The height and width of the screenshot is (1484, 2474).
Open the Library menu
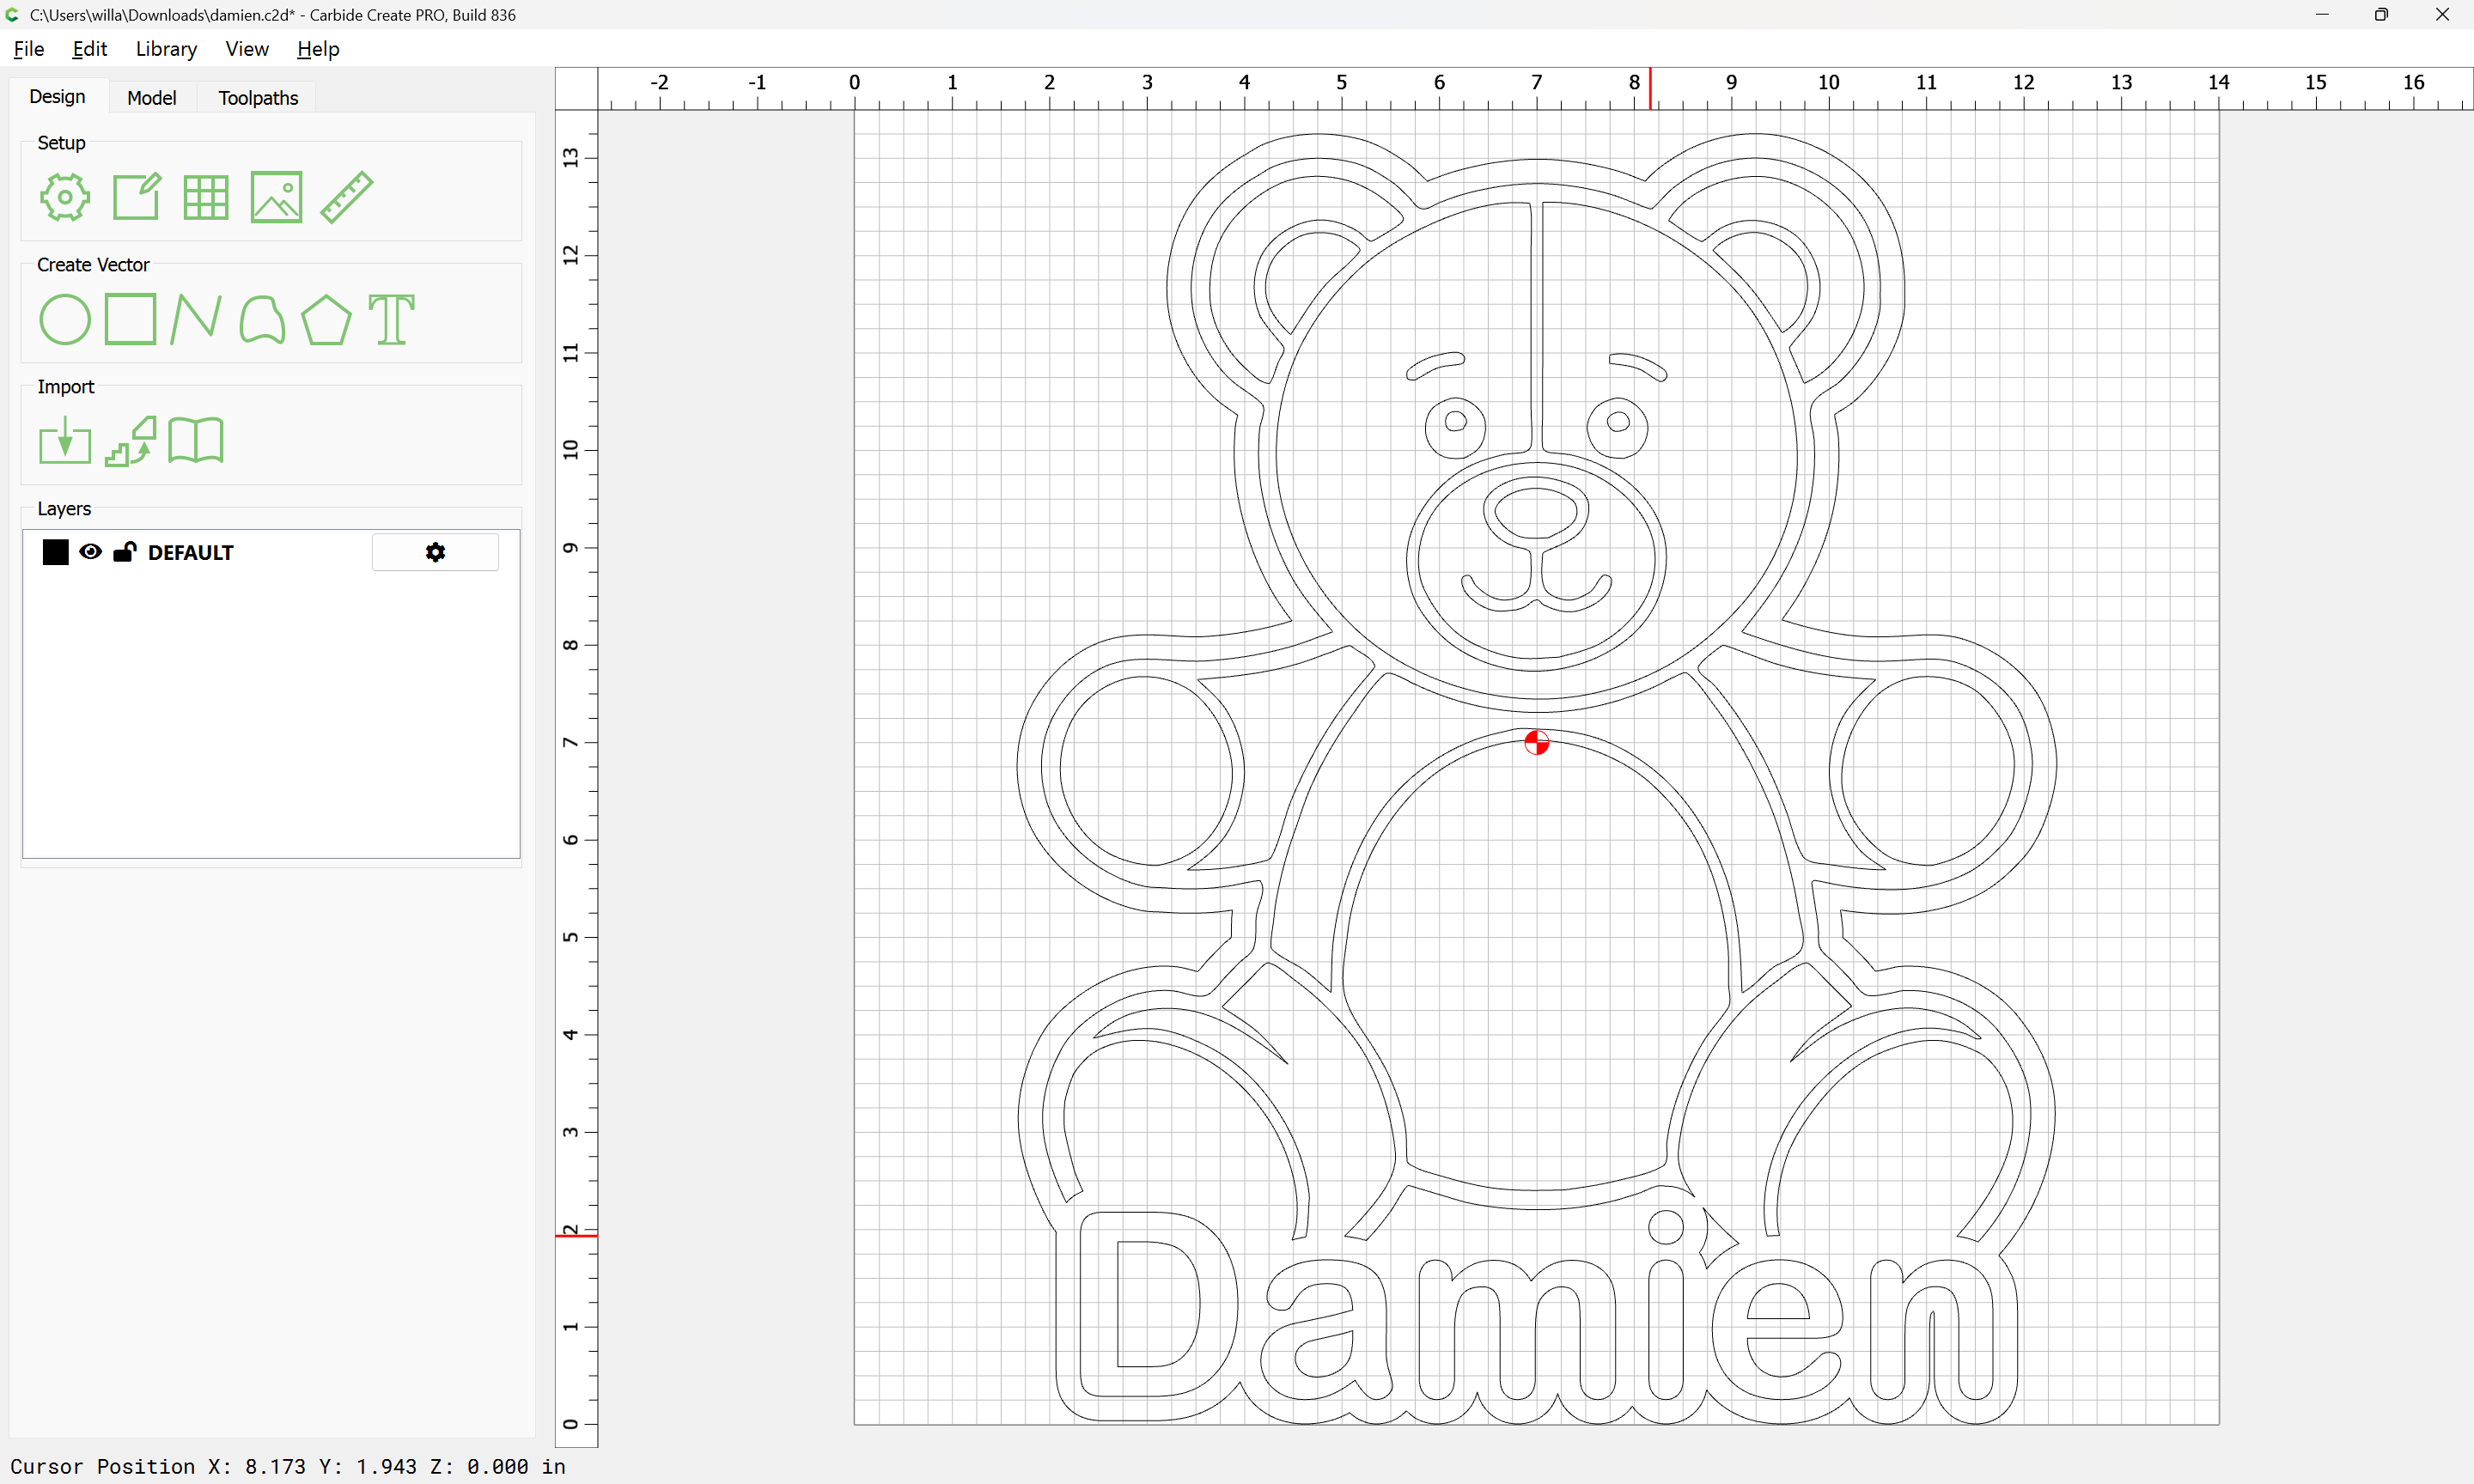tap(166, 49)
